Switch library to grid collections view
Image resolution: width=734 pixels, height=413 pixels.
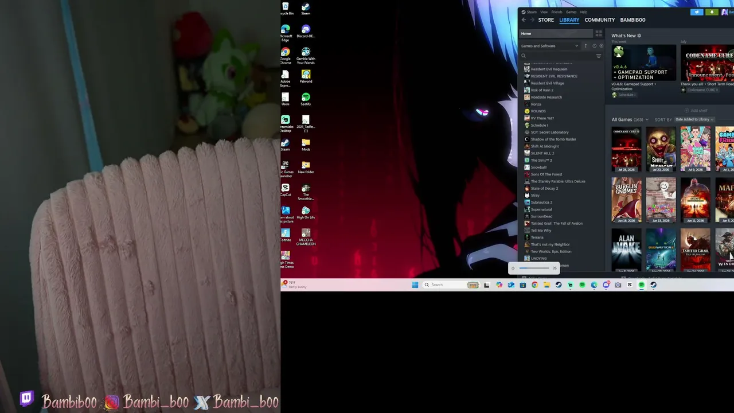pyautogui.click(x=599, y=34)
